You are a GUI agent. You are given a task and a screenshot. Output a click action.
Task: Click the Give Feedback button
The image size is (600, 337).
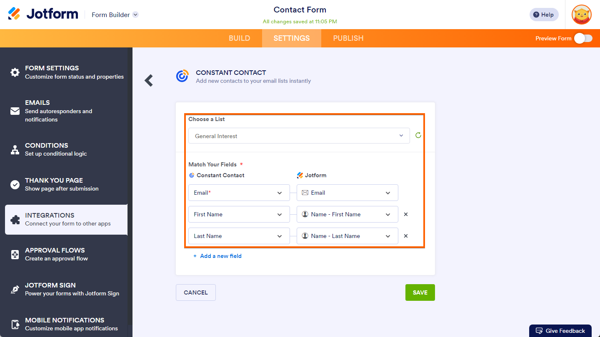tap(560, 331)
